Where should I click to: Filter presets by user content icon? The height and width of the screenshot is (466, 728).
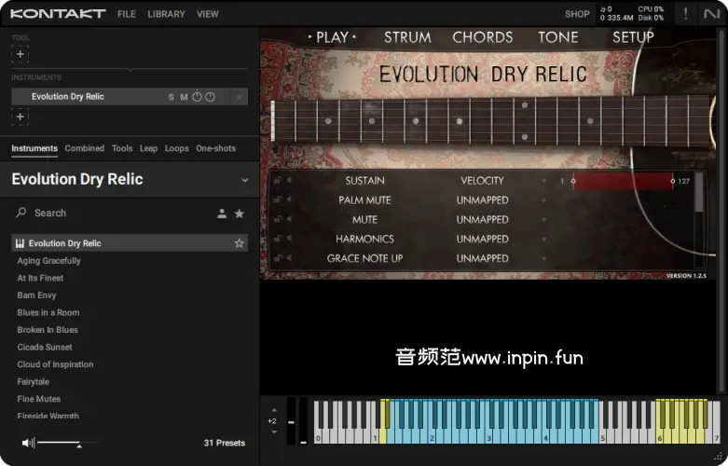point(222,213)
